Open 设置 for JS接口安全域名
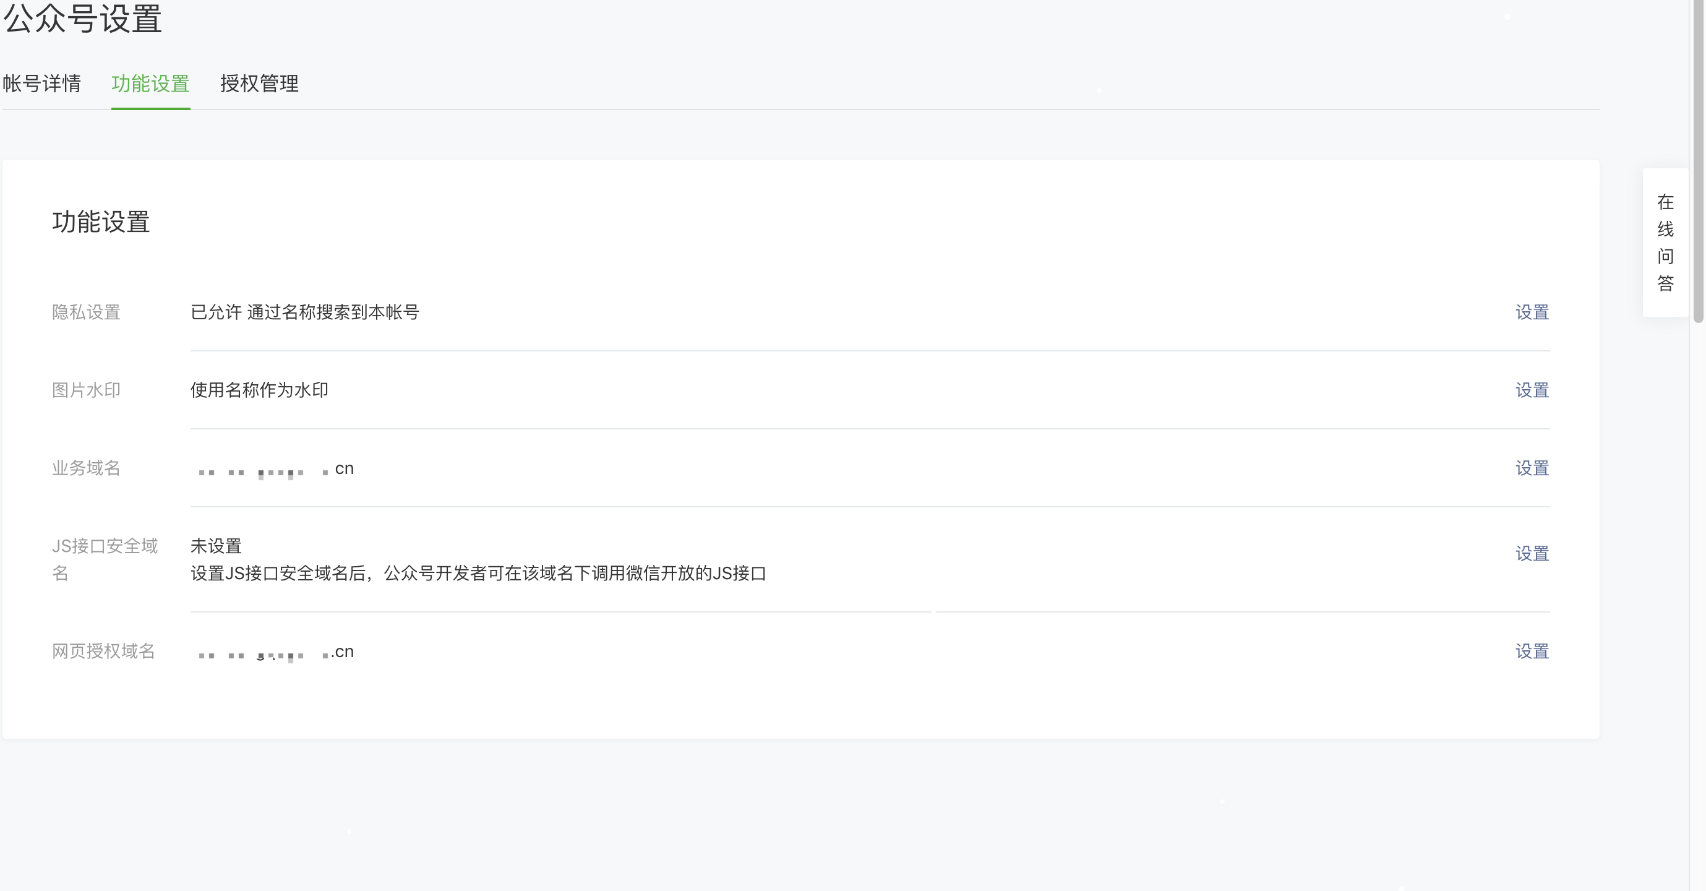1706x891 pixels. coord(1532,554)
